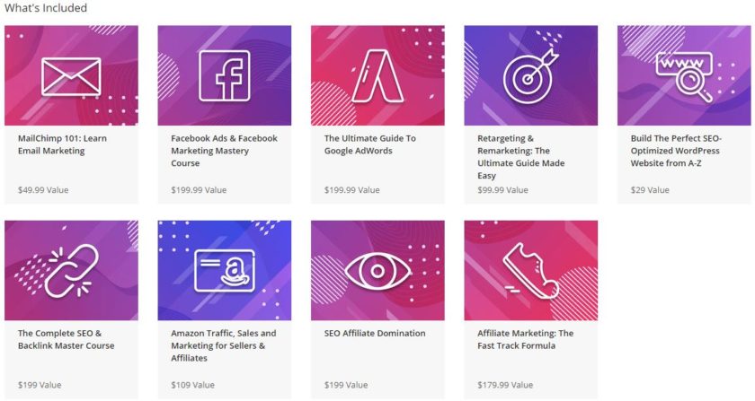
Task: Click the www magnifying glass icon
Action: pyautogui.click(x=684, y=76)
